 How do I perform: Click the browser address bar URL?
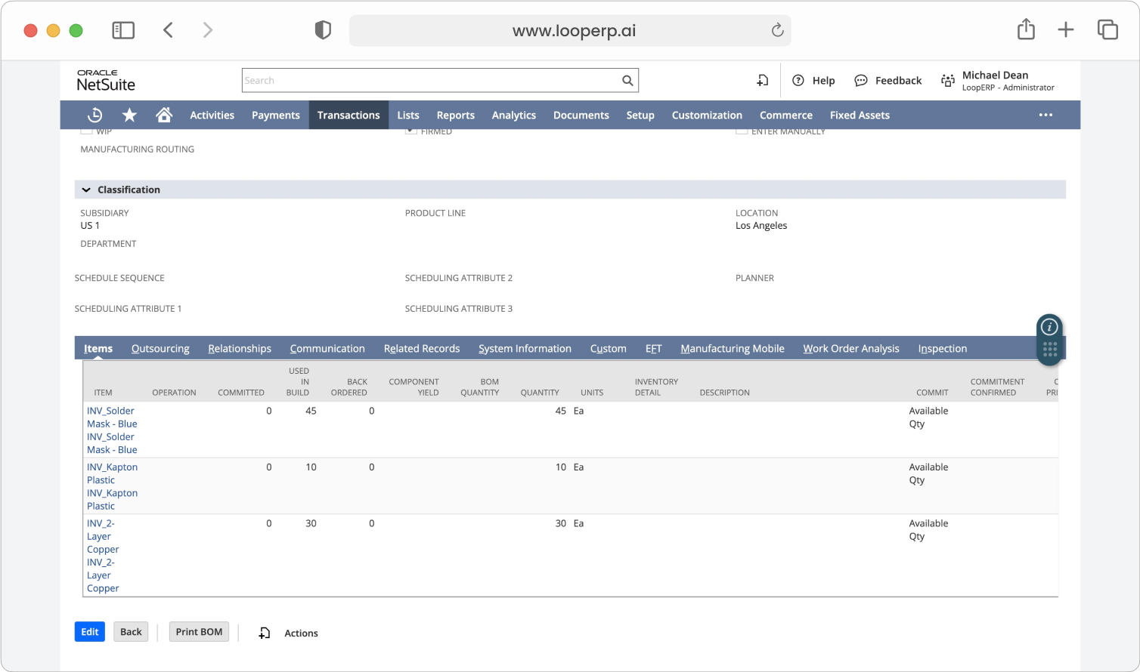[574, 30]
